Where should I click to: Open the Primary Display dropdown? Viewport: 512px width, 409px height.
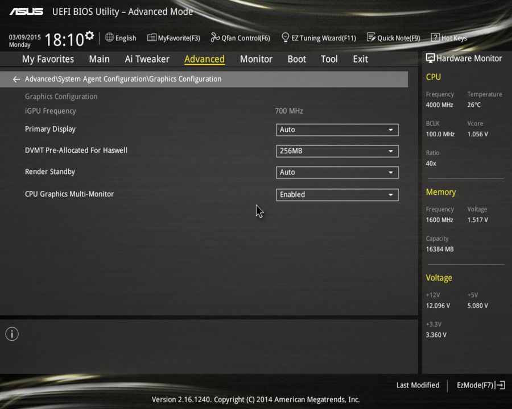click(337, 130)
